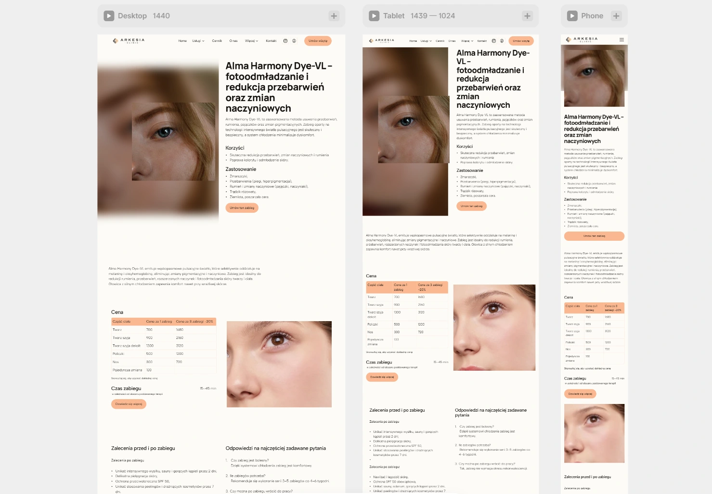
Task: Open the Facebook icon in the Tablet navbar
Action: point(502,41)
